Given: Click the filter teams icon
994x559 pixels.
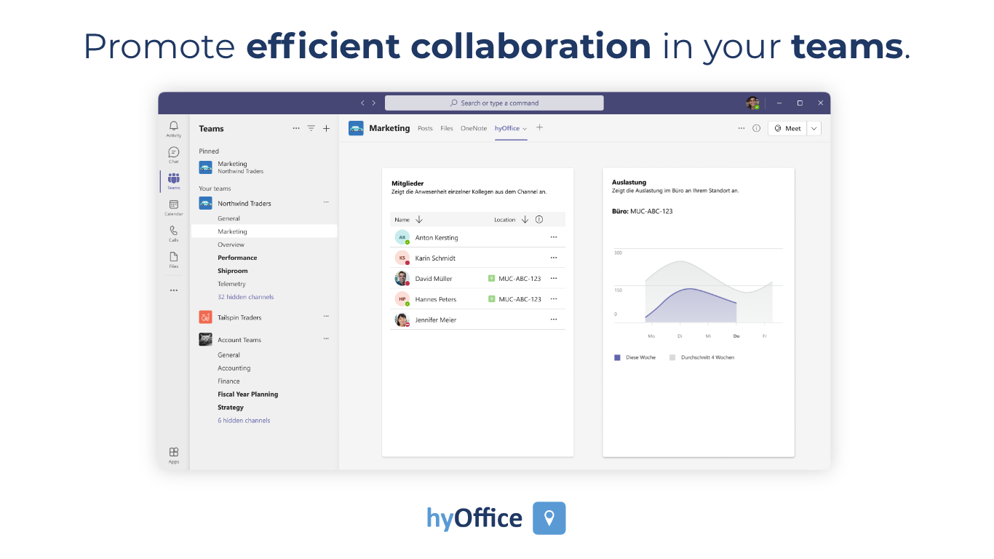Looking at the screenshot, I should (311, 128).
